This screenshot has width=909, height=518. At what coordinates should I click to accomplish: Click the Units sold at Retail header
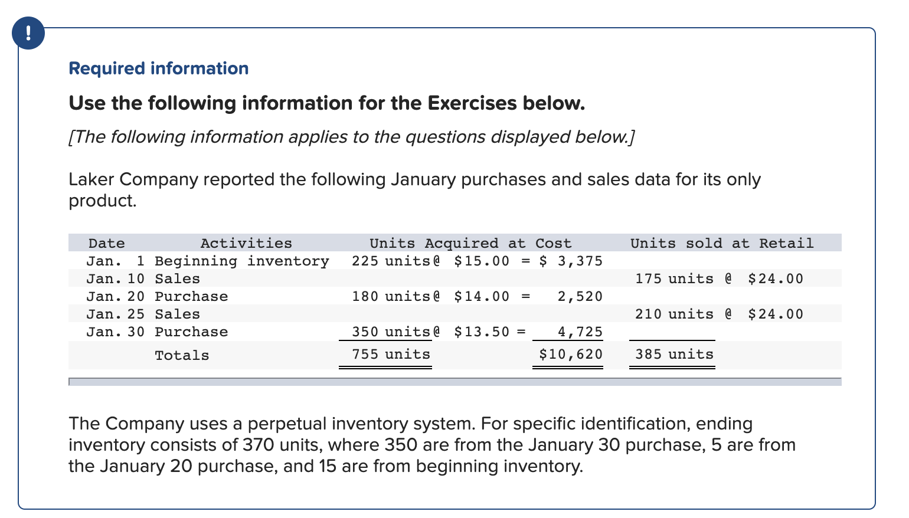(x=722, y=243)
